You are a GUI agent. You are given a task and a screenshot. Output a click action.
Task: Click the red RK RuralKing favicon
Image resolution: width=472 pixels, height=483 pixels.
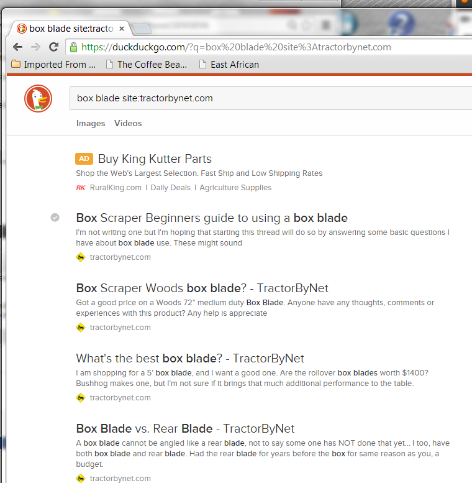(x=80, y=188)
